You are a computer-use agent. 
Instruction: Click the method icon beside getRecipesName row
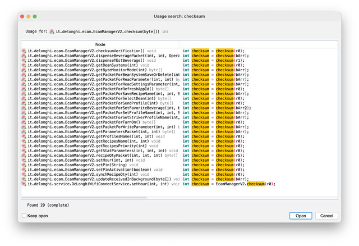[x=24, y=141]
